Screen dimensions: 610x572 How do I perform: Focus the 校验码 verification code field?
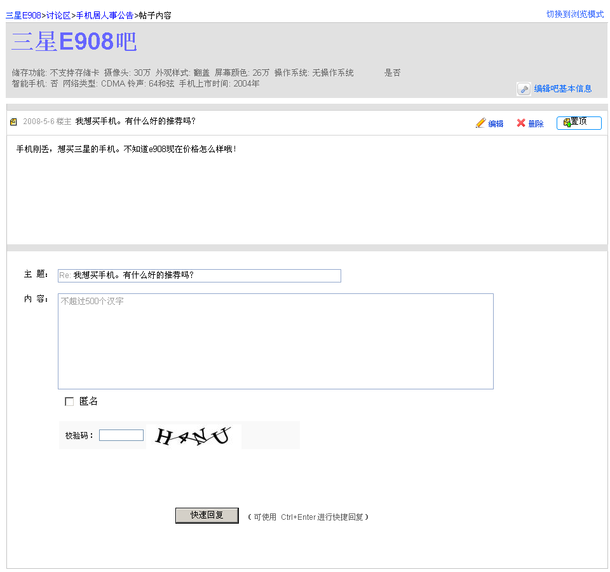click(121, 435)
